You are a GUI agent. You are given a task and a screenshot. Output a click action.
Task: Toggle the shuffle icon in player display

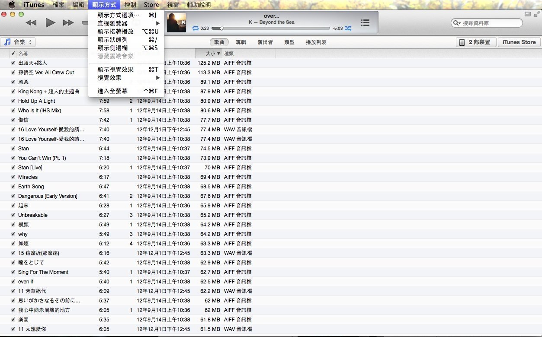(348, 28)
